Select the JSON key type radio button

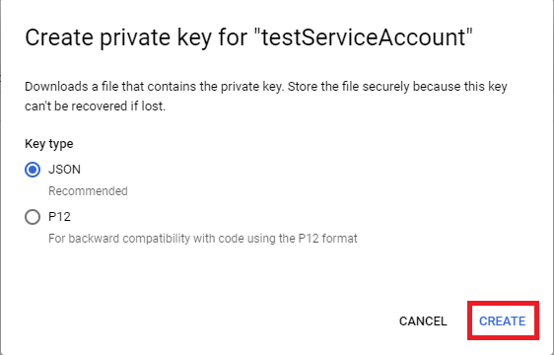click(33, 170)
